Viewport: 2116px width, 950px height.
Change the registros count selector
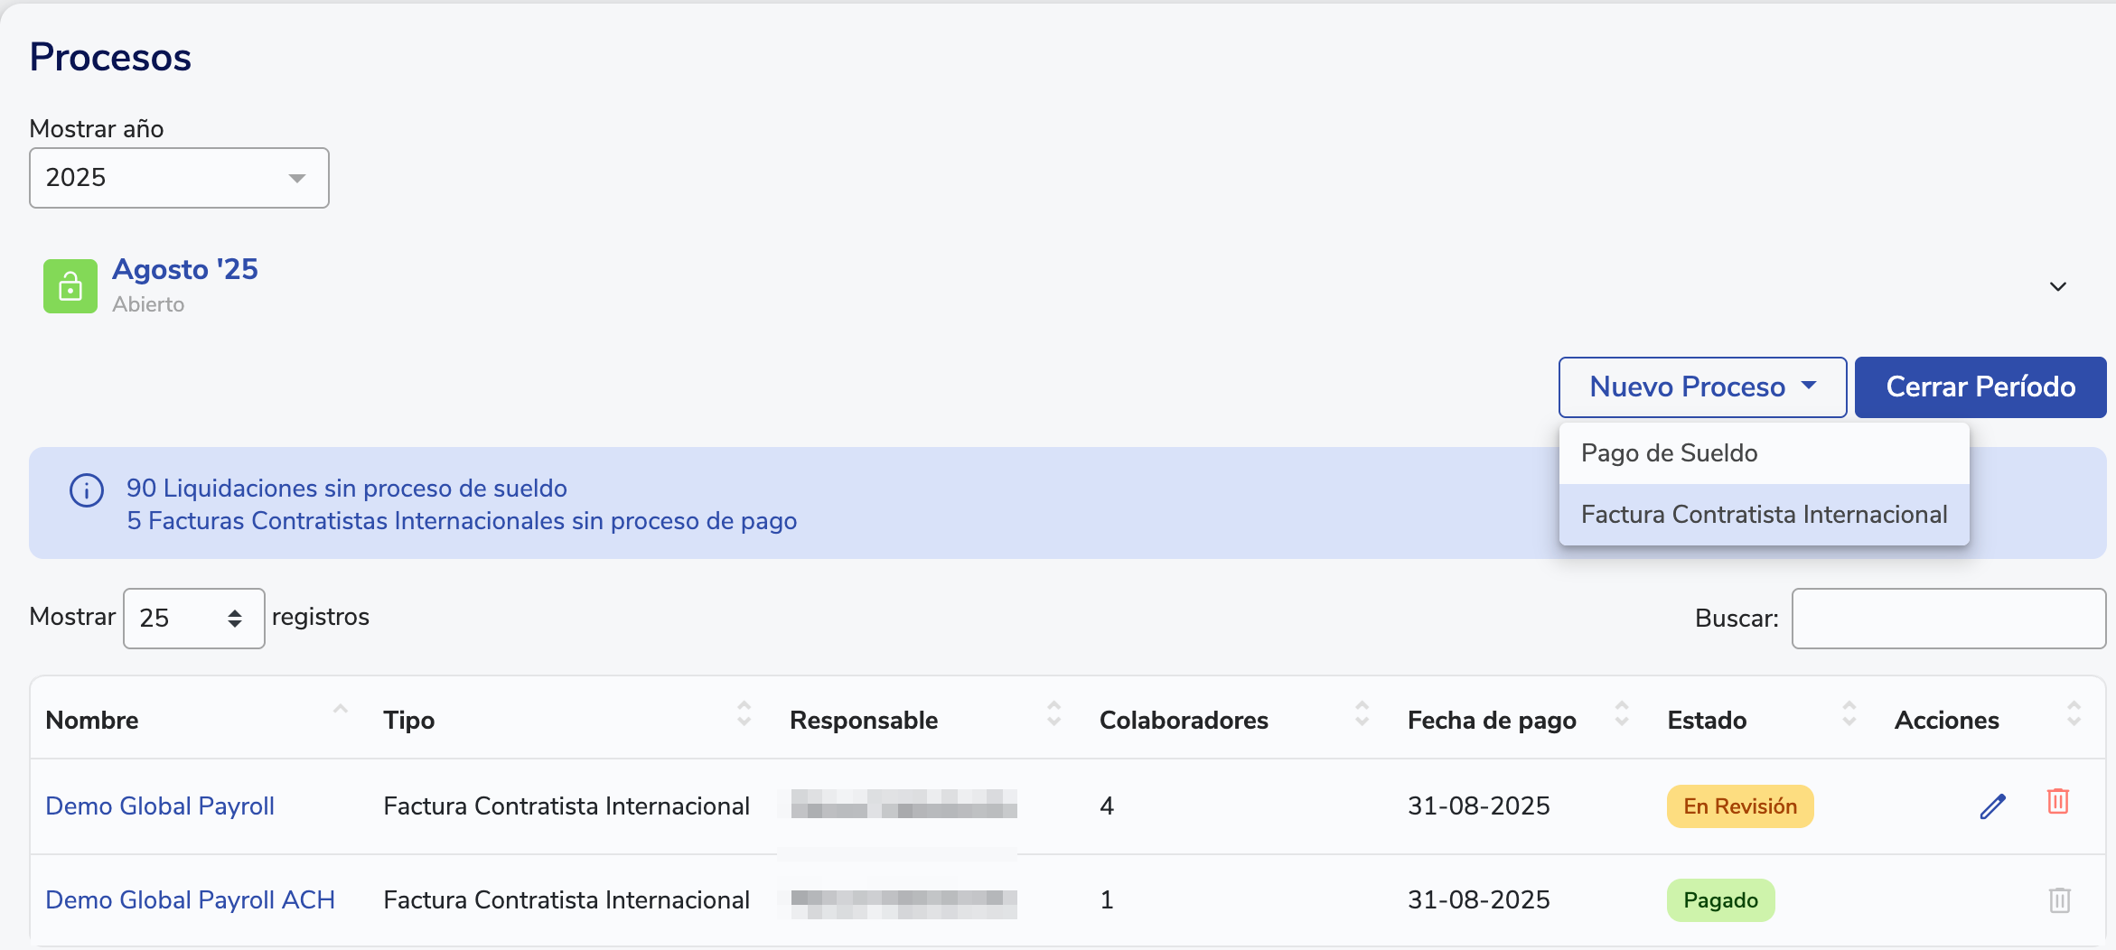(x=193, y=619)
